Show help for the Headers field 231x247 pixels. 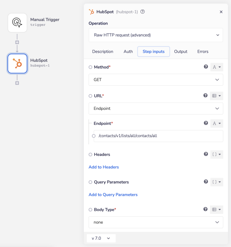coord(206,154)
